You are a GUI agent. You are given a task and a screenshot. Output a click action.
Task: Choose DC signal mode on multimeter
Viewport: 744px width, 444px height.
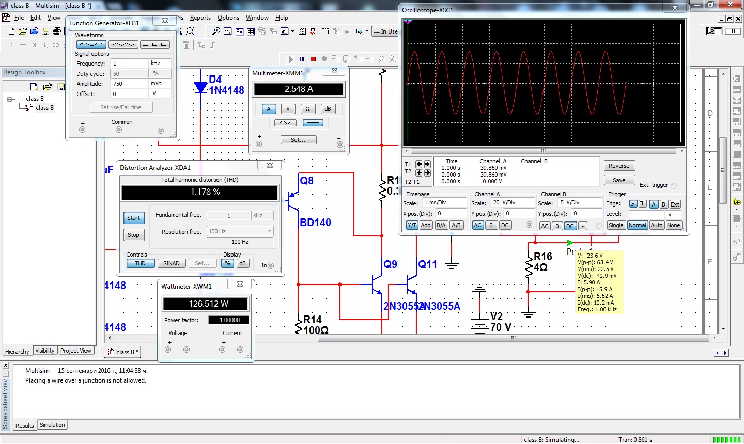[313, 123]
